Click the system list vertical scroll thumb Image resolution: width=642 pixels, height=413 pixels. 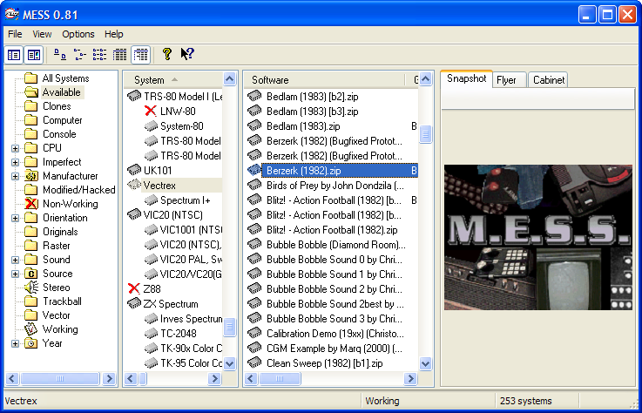(230, 327)
